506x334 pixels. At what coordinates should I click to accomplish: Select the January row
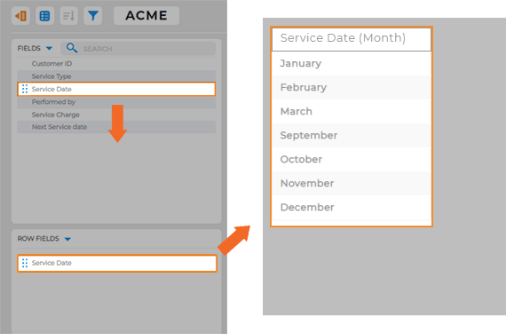(x=352, y=63)
